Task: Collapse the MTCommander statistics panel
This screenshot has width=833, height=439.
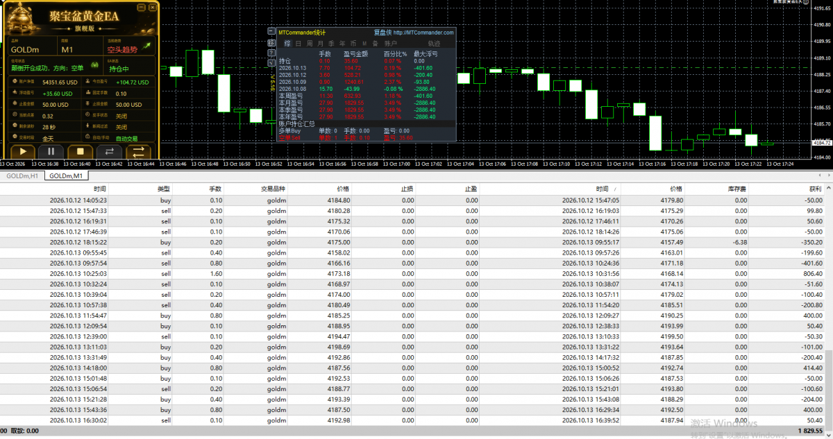Action: [x=271, y=32]
